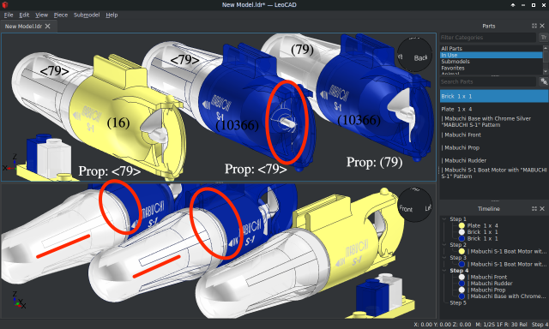Float the Timeline panel with its undock icon
Image resolution: width=549 pixels, height=329 pixels.
534,209
